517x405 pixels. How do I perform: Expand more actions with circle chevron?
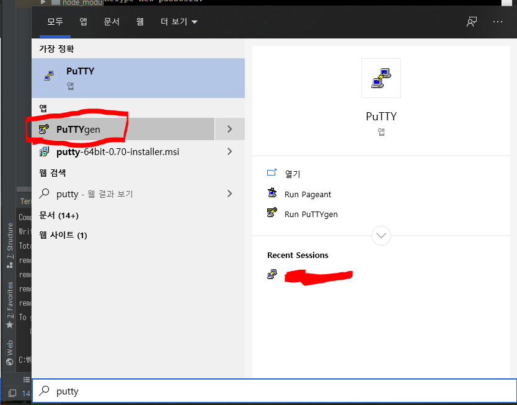point(381,236)
